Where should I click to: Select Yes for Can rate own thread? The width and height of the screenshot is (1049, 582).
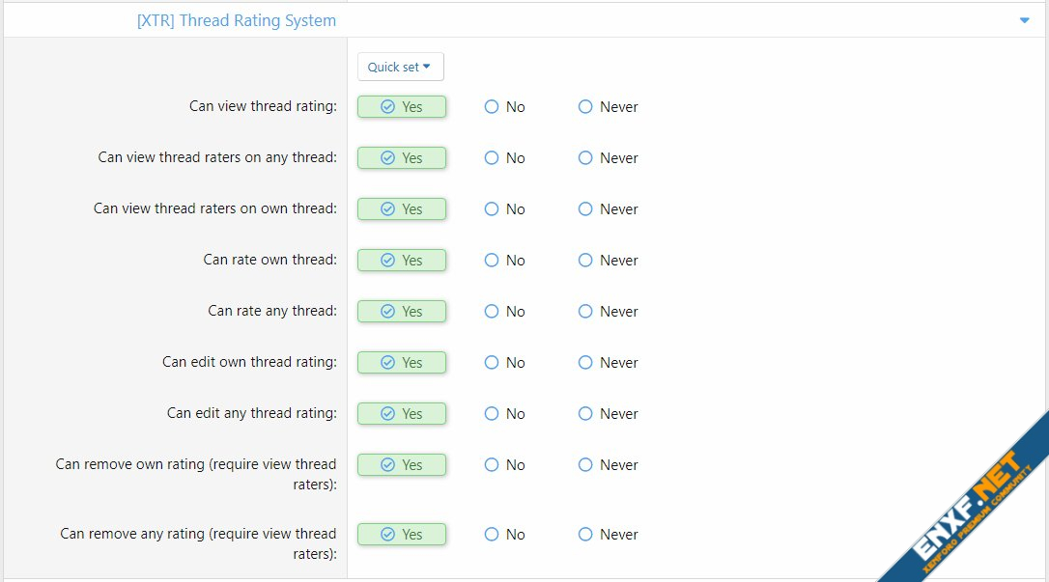point(402,261)
